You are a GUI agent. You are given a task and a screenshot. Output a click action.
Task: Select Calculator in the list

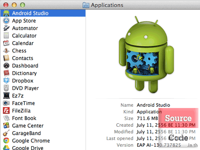tap(24, 36)
